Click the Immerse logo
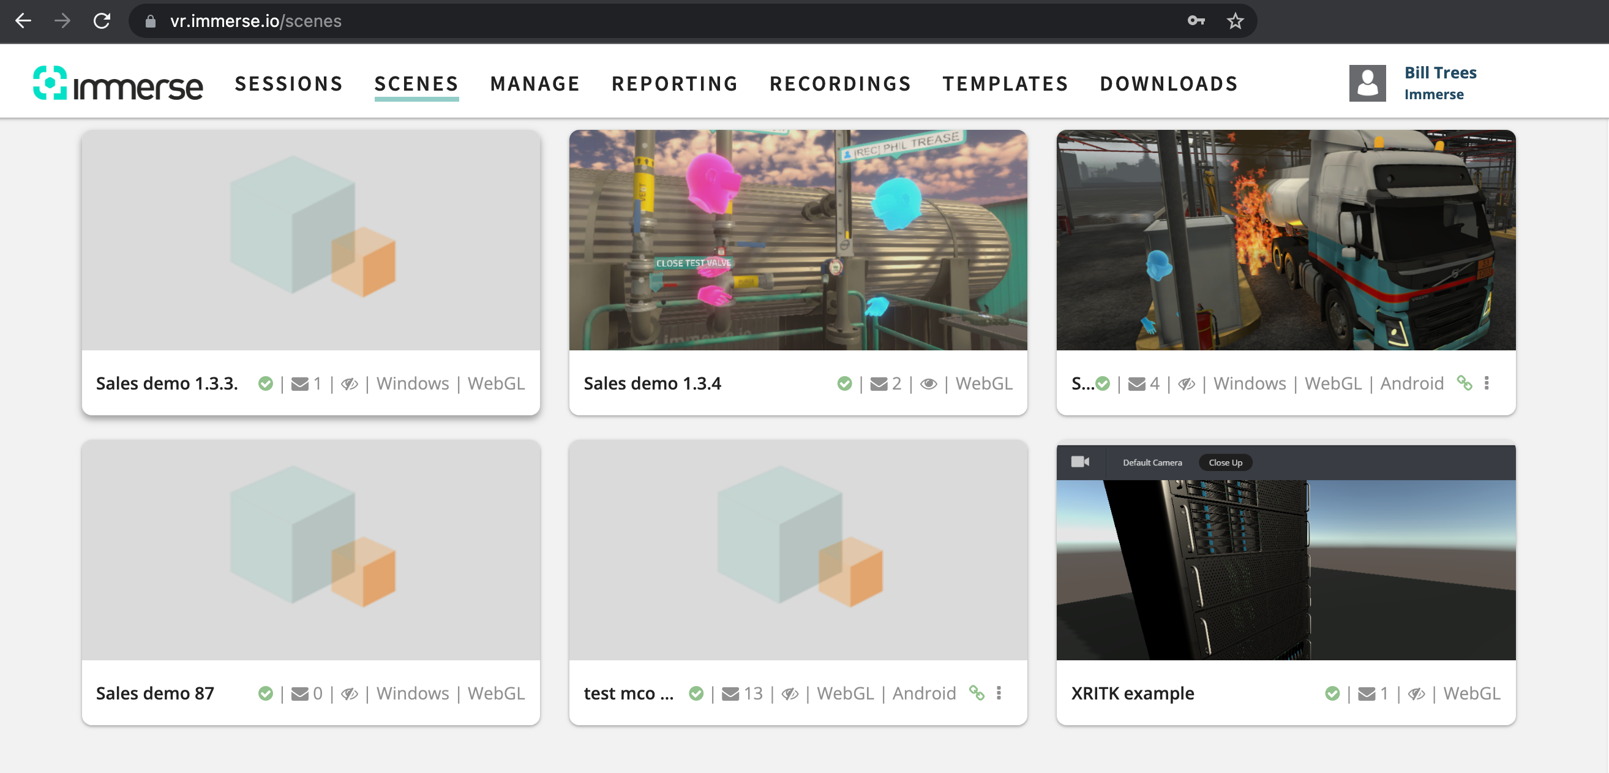 [118, 83]
